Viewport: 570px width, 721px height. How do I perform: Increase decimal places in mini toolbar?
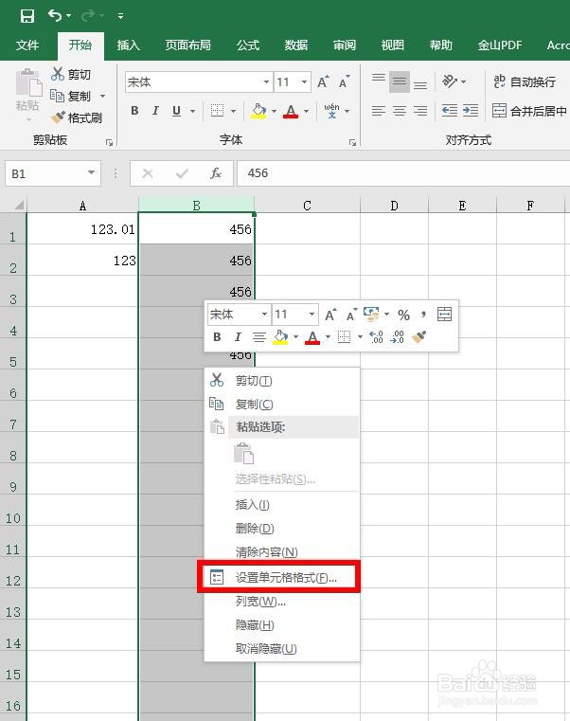tap(376, 337)
